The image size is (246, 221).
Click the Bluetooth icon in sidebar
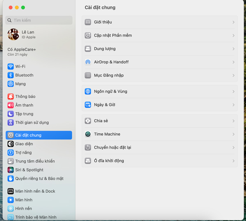11,75
